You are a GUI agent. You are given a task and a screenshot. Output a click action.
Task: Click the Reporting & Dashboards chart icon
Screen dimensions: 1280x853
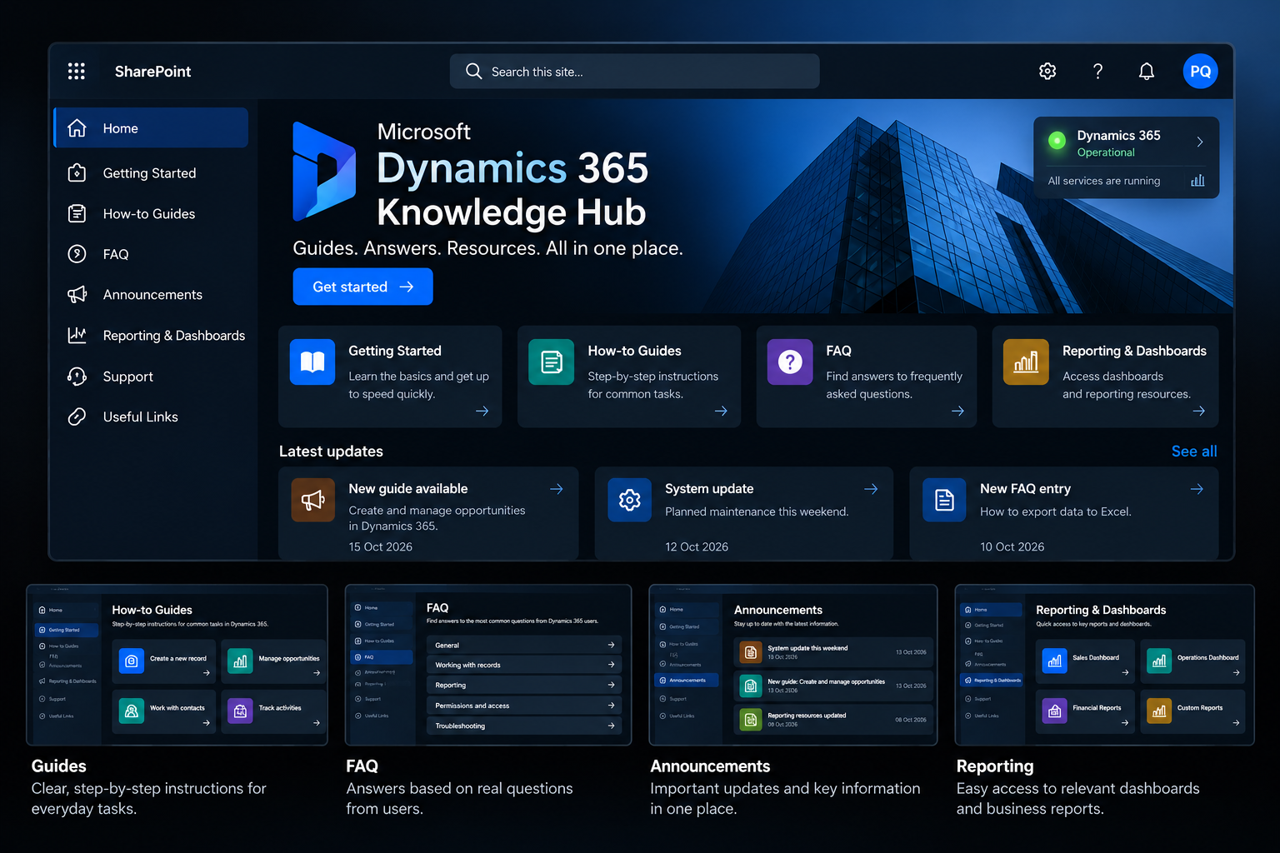click(1026, 362)
